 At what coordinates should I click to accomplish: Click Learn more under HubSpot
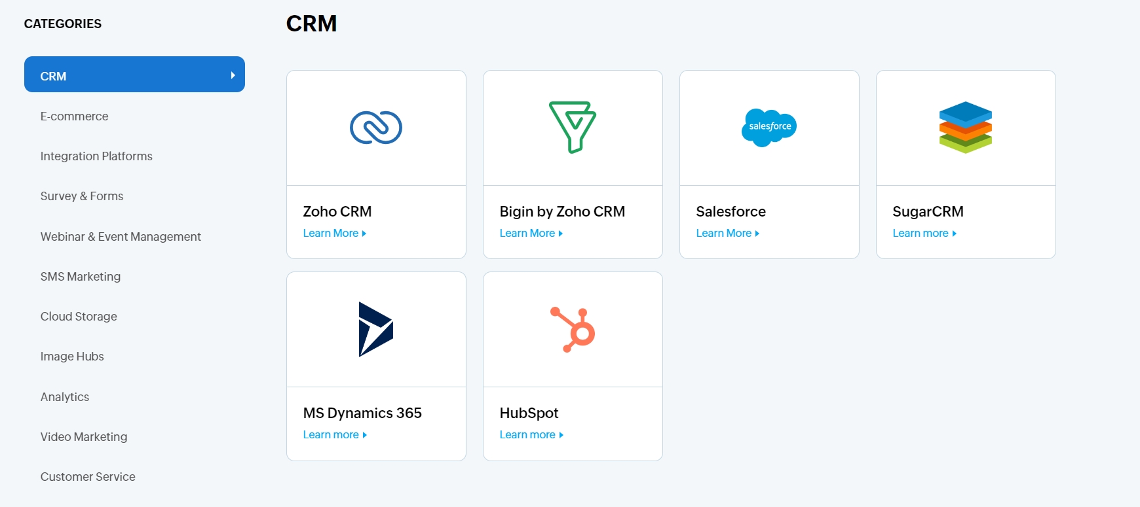point(531,435)
